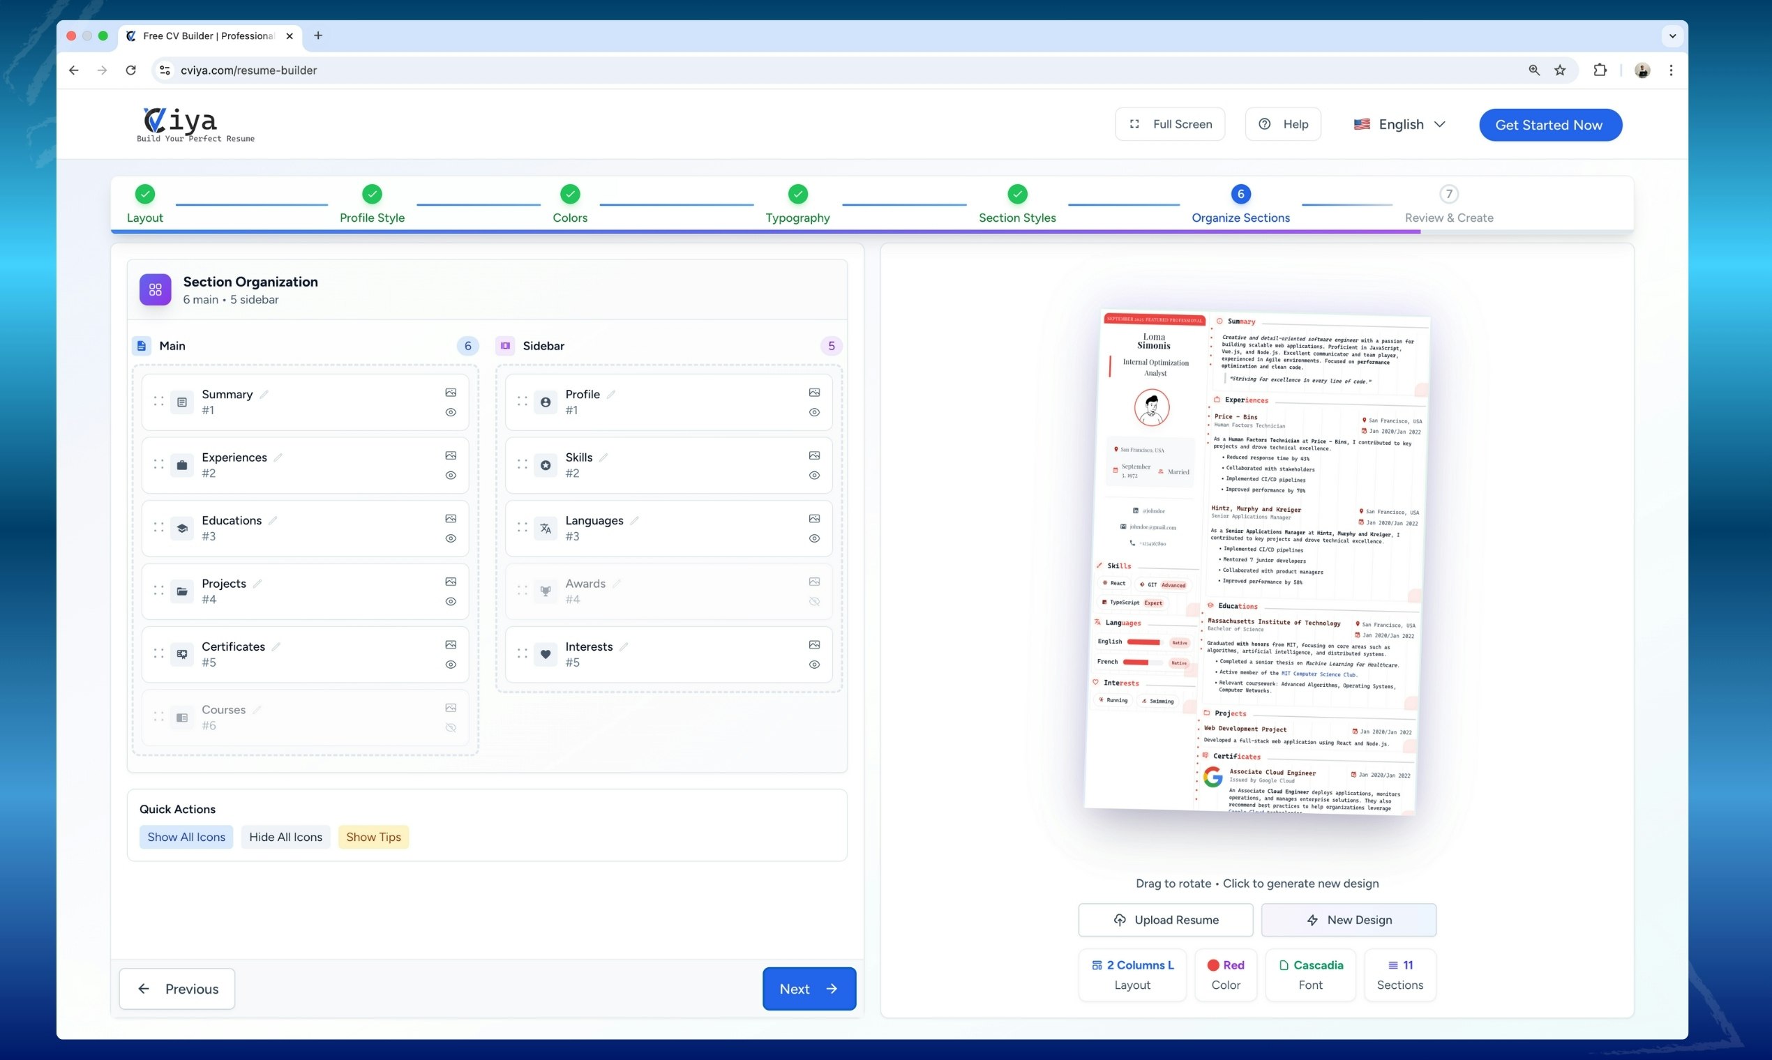Click the pencil icon beside Skills
The width and height of the screenshot is (1772, 1060).
click(603, 457)
